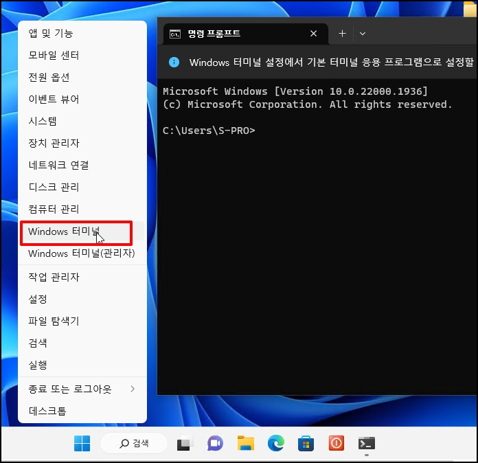
Task: Click Windows Terminal icon on taskbar
Action: [x=367, y=444]
